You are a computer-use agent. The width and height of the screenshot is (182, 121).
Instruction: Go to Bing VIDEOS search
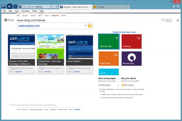click(33, 15)
